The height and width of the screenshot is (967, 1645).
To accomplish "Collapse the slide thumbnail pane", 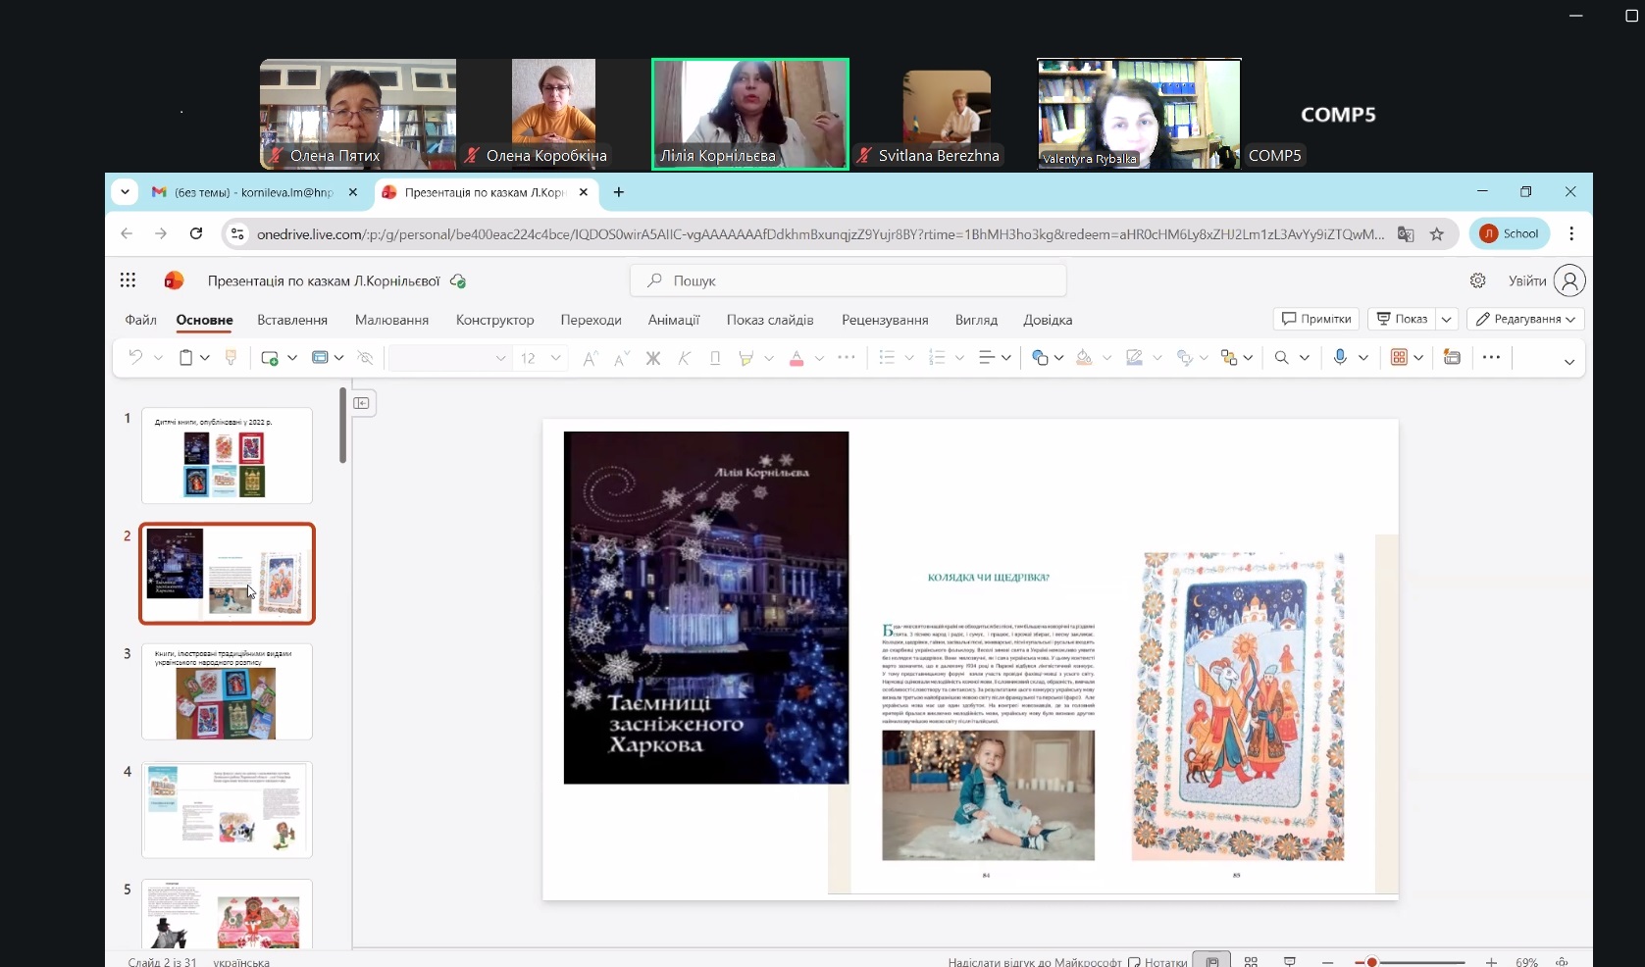I will (362, 403).
